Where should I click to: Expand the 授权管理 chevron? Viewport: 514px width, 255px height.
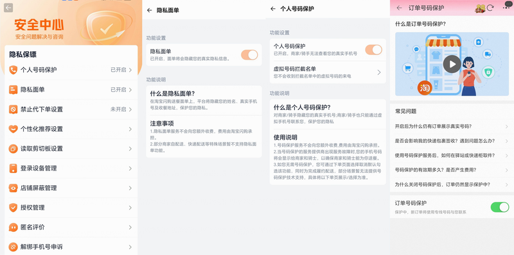click(130, 208)
